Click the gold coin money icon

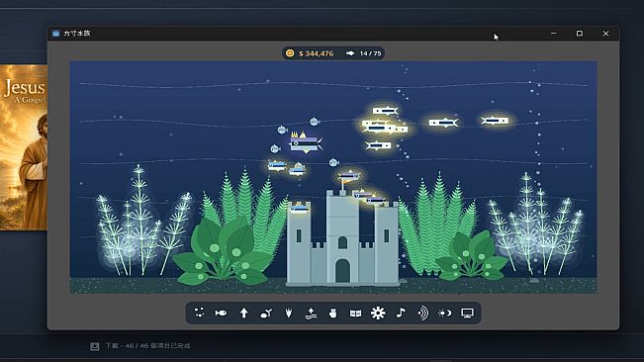pos(290,53)
